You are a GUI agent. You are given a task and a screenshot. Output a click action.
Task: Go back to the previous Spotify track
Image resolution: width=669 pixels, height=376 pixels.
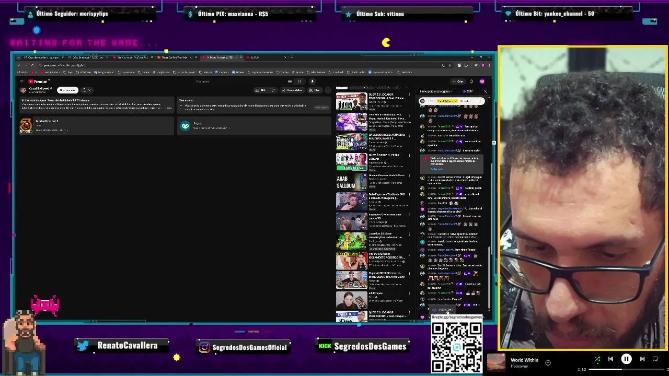(x=610, y=359)
